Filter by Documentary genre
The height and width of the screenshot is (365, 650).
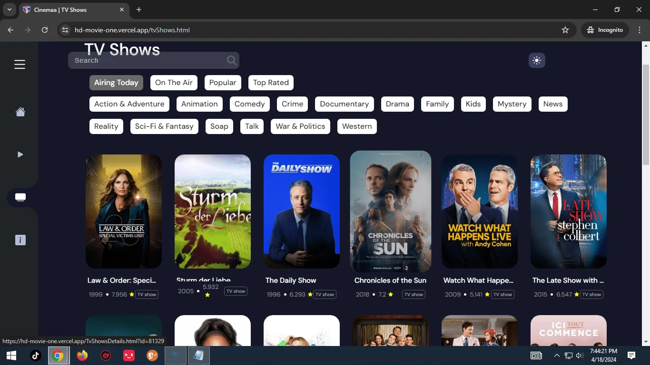click(x=345, y=104)
